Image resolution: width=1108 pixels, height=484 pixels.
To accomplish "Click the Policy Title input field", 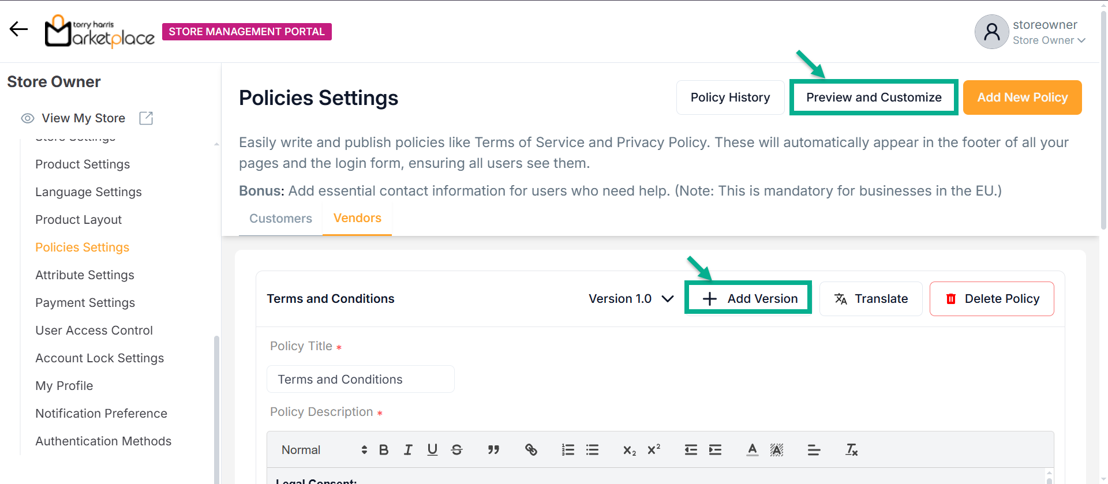I will point(360,380).
